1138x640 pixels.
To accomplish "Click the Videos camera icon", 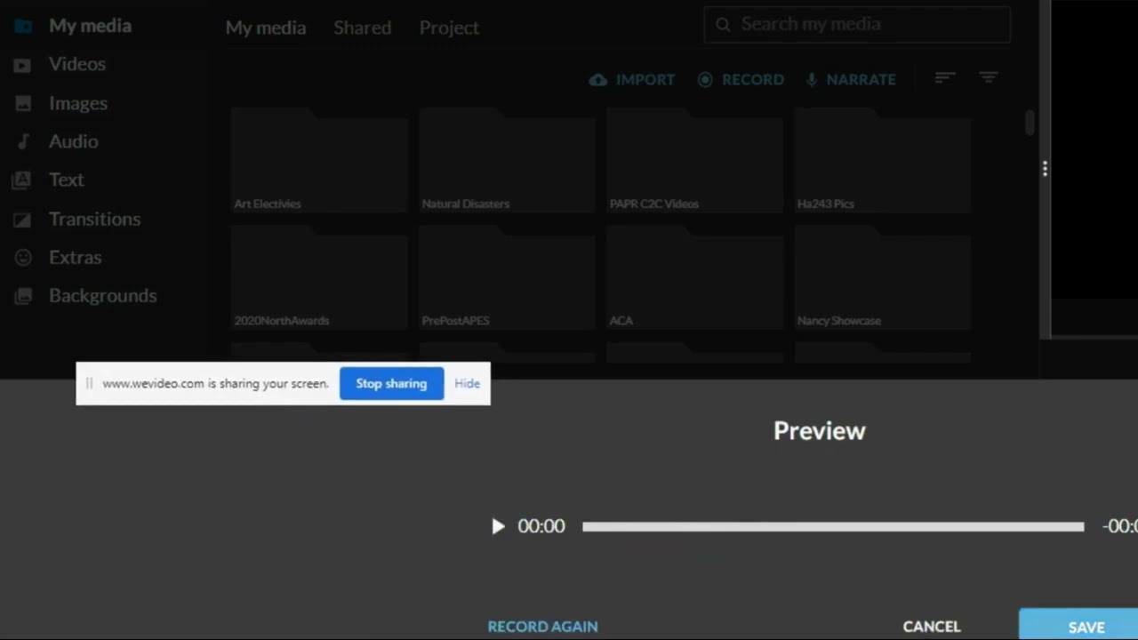I will [x=23, y=65].
